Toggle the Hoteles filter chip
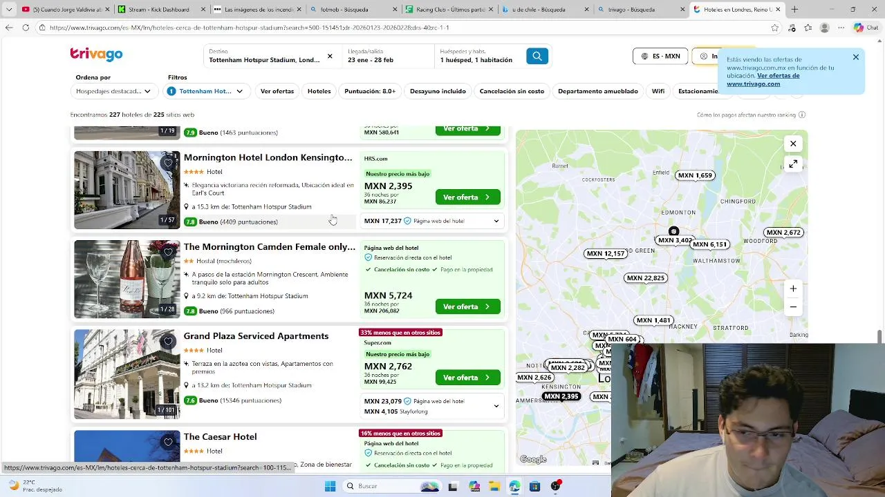Image resolution: width=885 pixels, height=497 pixels. 319,91
